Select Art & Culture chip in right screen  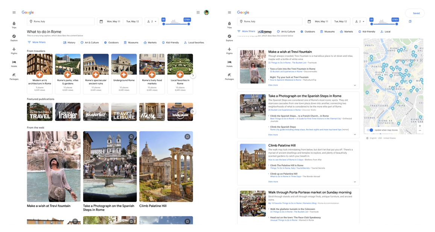click(286, 32)
